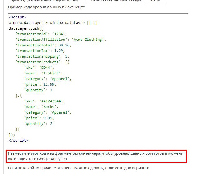This screenshot has width=203, height=174.
Task: Click the first 'category': 'Apparel' line under T-Shirt
Action: pos(48,79)
